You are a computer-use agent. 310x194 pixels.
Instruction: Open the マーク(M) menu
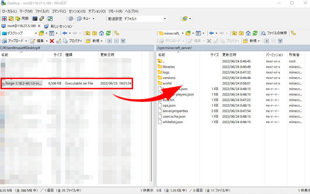pyautogui.click(x=26, y=11)
